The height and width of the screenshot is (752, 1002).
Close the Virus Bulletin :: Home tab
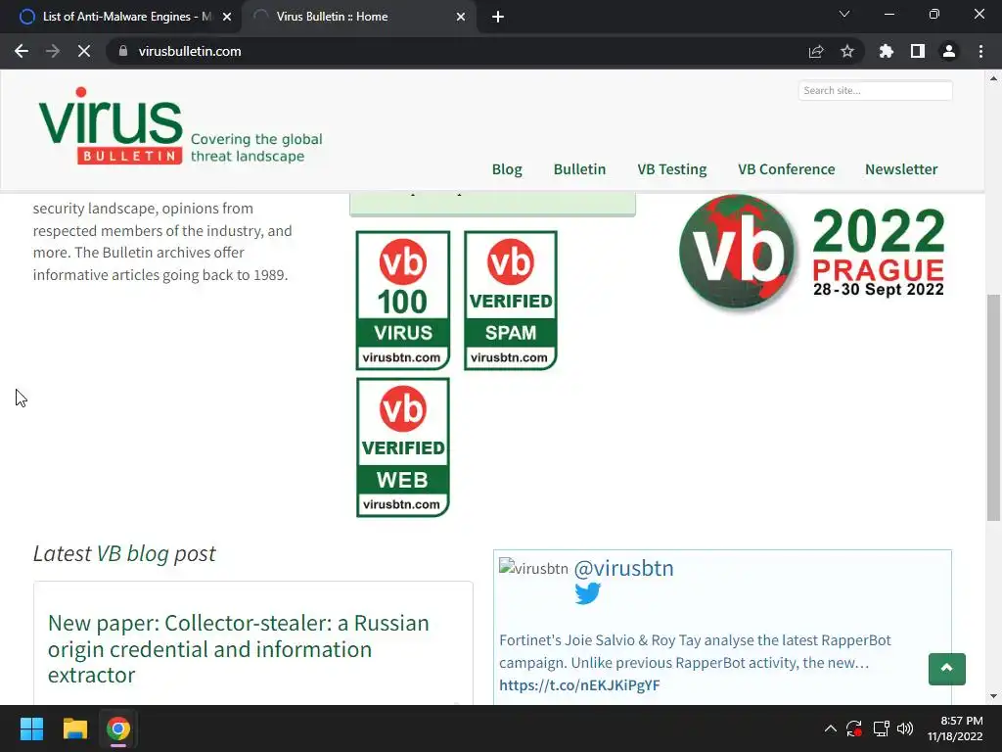click(x=461, y=17)
